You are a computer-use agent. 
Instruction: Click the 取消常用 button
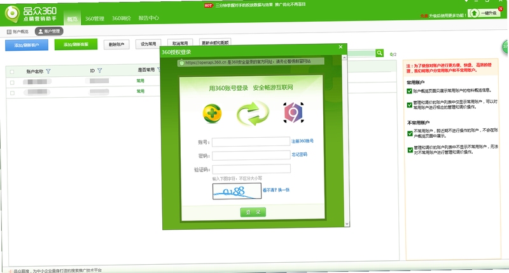(180, 43)
